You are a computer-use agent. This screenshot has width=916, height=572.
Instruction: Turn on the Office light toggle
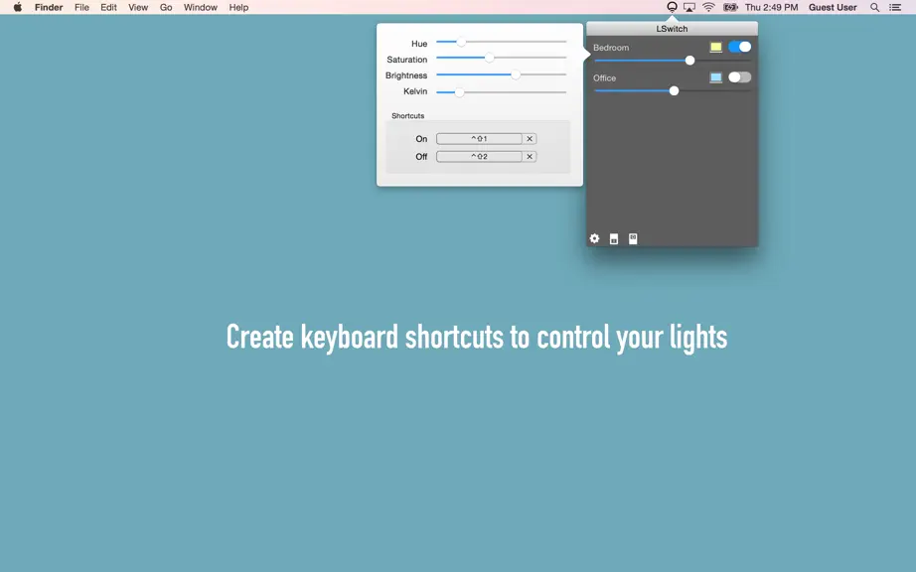pos(739,77)
